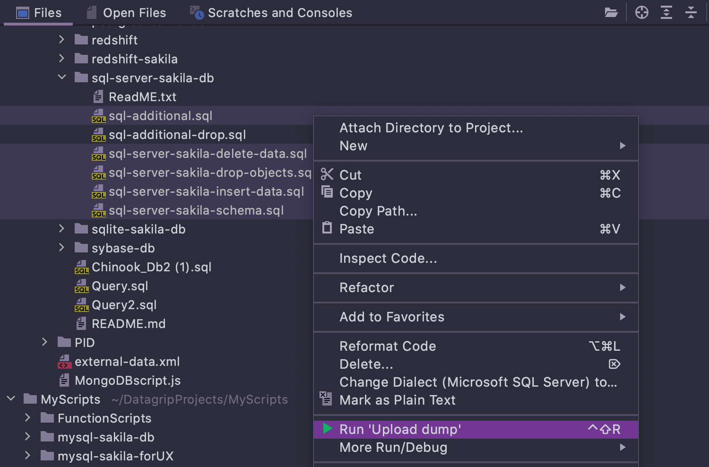
Task: Open the Refactor submenu
Action: tap(476, 287)
